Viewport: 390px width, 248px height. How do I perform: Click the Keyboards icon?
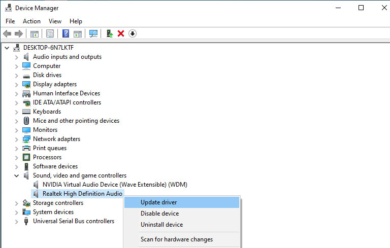[x=26, y=112]
